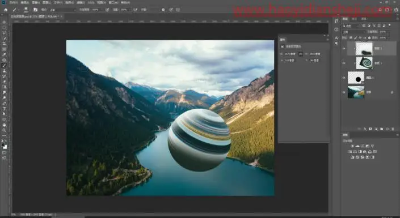The image size is (400, 218).
Task: Click the zoom percentage field in status bar
Action: 14,215
